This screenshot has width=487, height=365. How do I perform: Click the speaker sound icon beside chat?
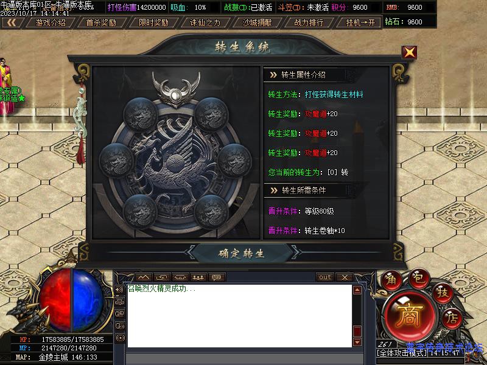pyautogui.click(x=120, y=290)
